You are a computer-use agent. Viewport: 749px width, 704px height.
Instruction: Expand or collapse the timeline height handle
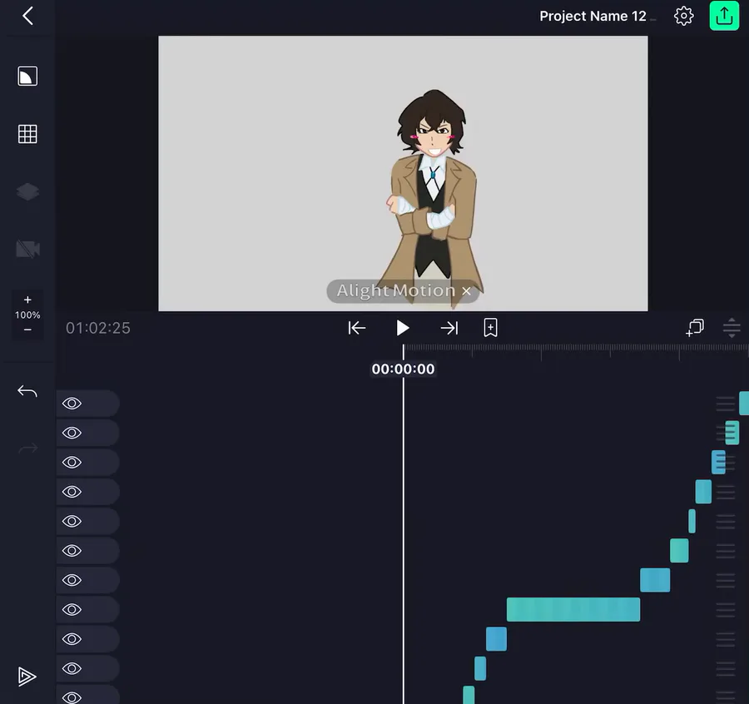(732, 328)
